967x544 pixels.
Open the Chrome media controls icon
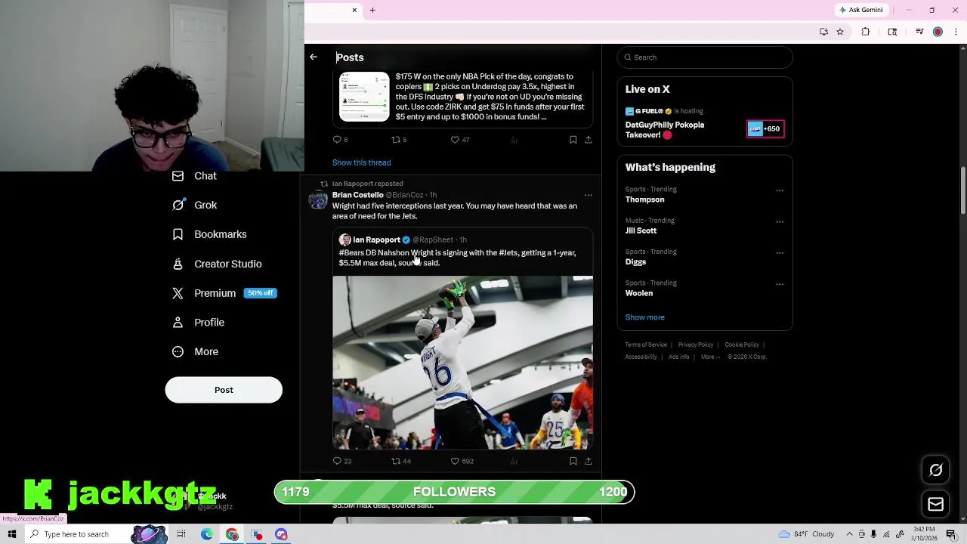919,32
